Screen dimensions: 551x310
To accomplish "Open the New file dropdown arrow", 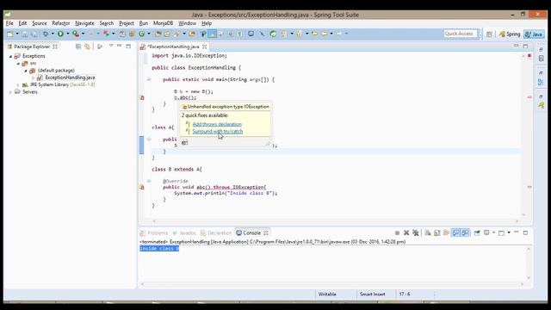I will coord(17,34).
